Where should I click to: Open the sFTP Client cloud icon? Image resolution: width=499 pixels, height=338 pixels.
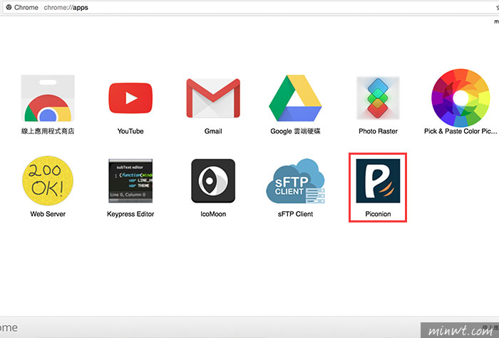295,181
